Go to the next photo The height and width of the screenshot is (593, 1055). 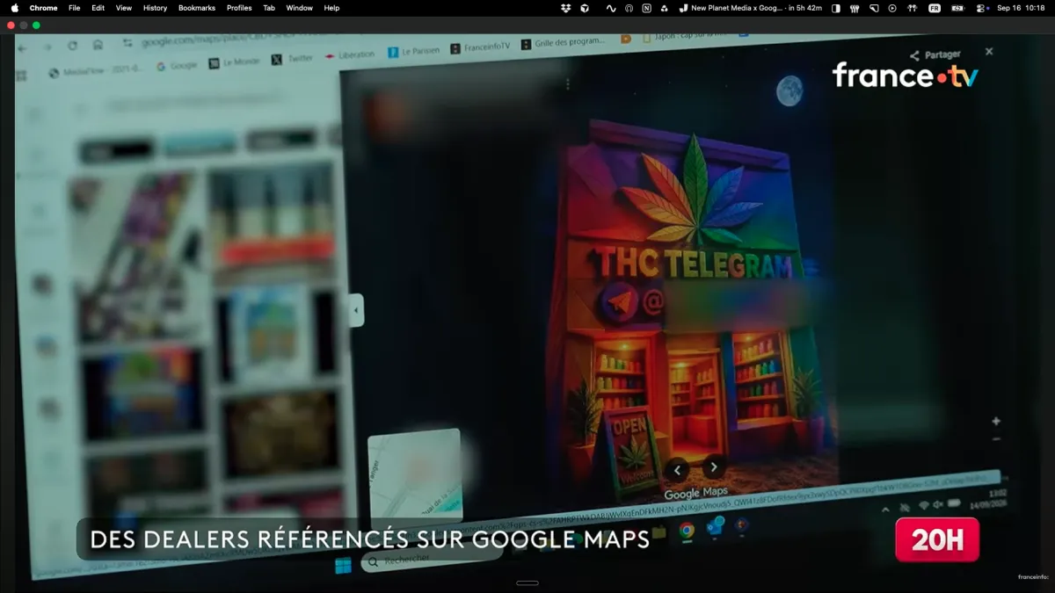click(714, 467)
